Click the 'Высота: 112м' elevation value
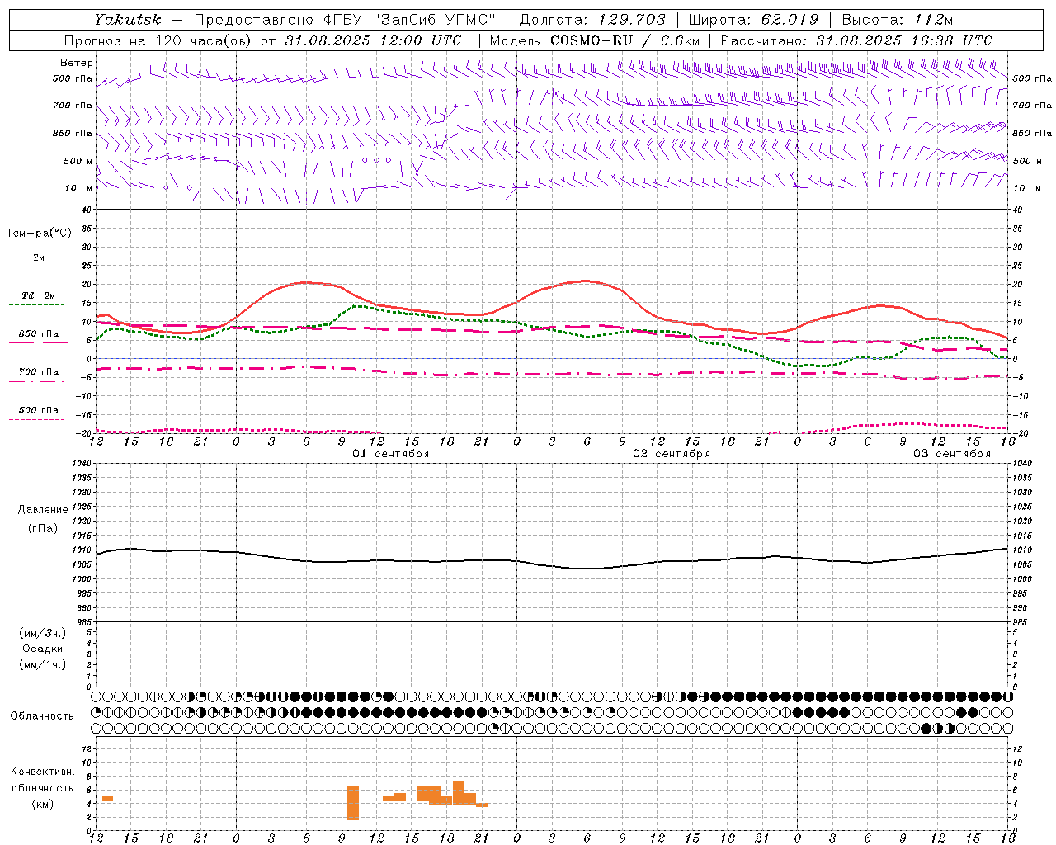The width and height of the screenshot is (1056, 845). 898,20
